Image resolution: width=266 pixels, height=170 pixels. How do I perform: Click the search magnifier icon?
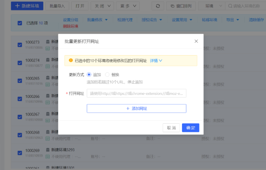(230, 6)
